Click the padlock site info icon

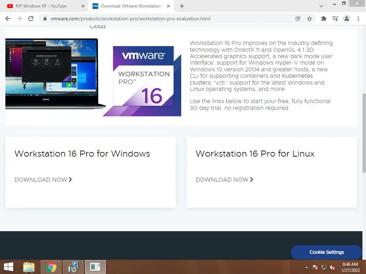pos(45,19)
